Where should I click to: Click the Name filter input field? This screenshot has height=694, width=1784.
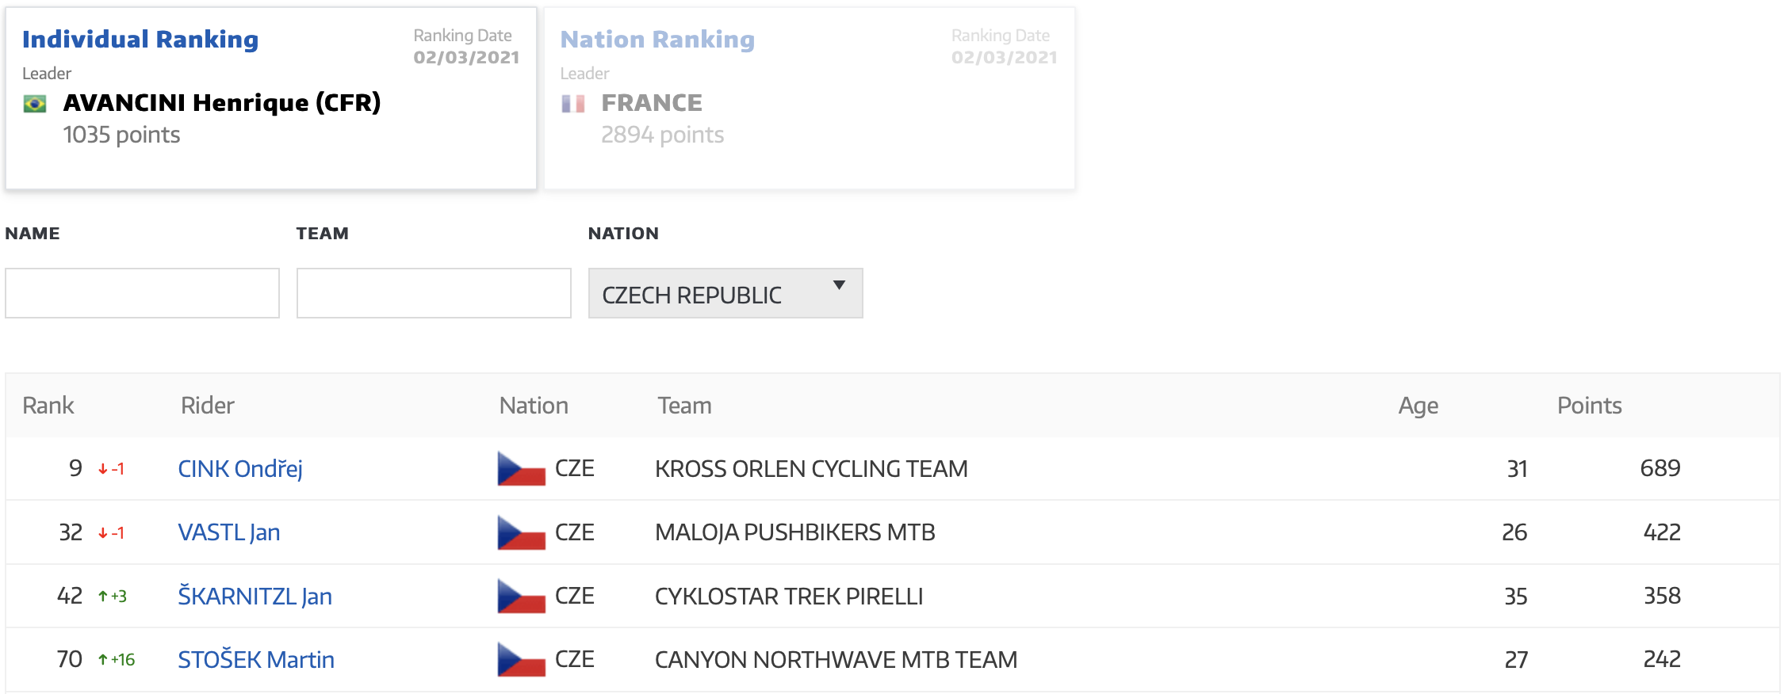click(x=142, y=293)
